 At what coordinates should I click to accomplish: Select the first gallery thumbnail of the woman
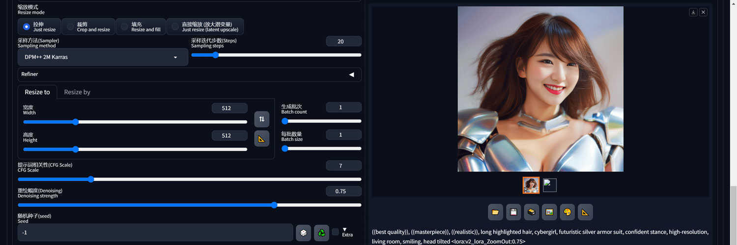tap(531, 185)
